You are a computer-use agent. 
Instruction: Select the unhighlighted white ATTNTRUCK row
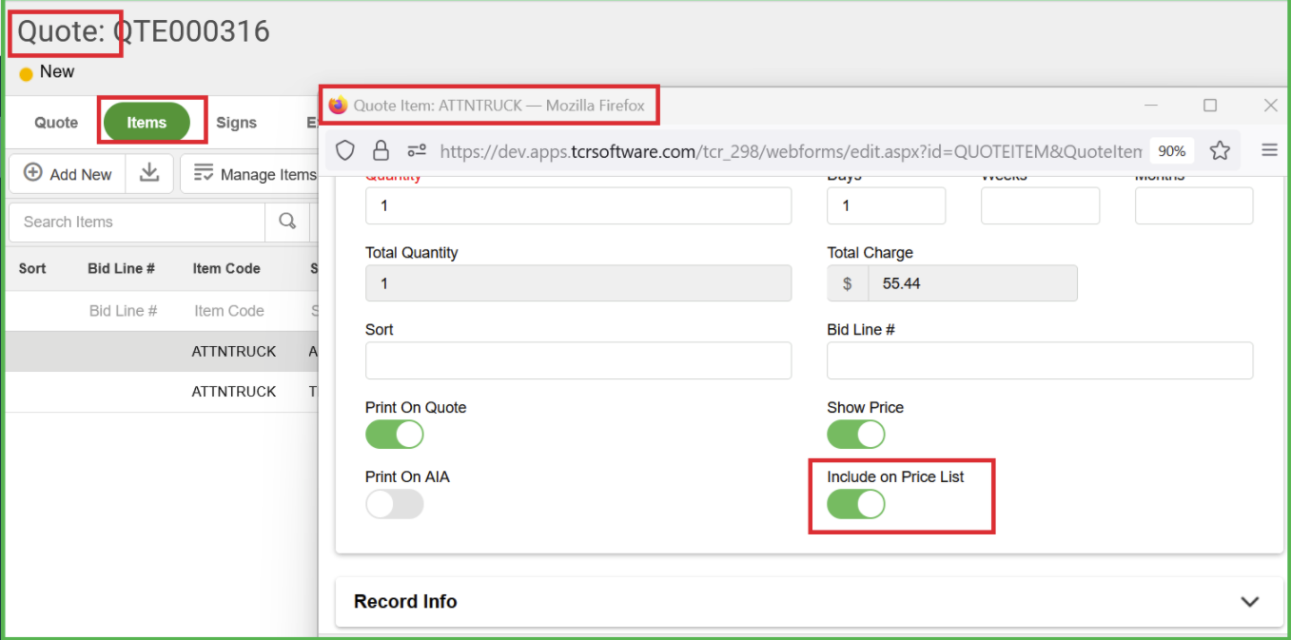[x=162, y=391]
